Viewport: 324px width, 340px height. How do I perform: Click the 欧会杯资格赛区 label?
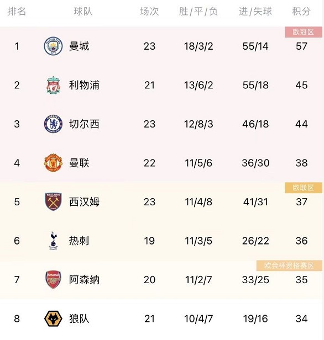(x=289, y=265)
